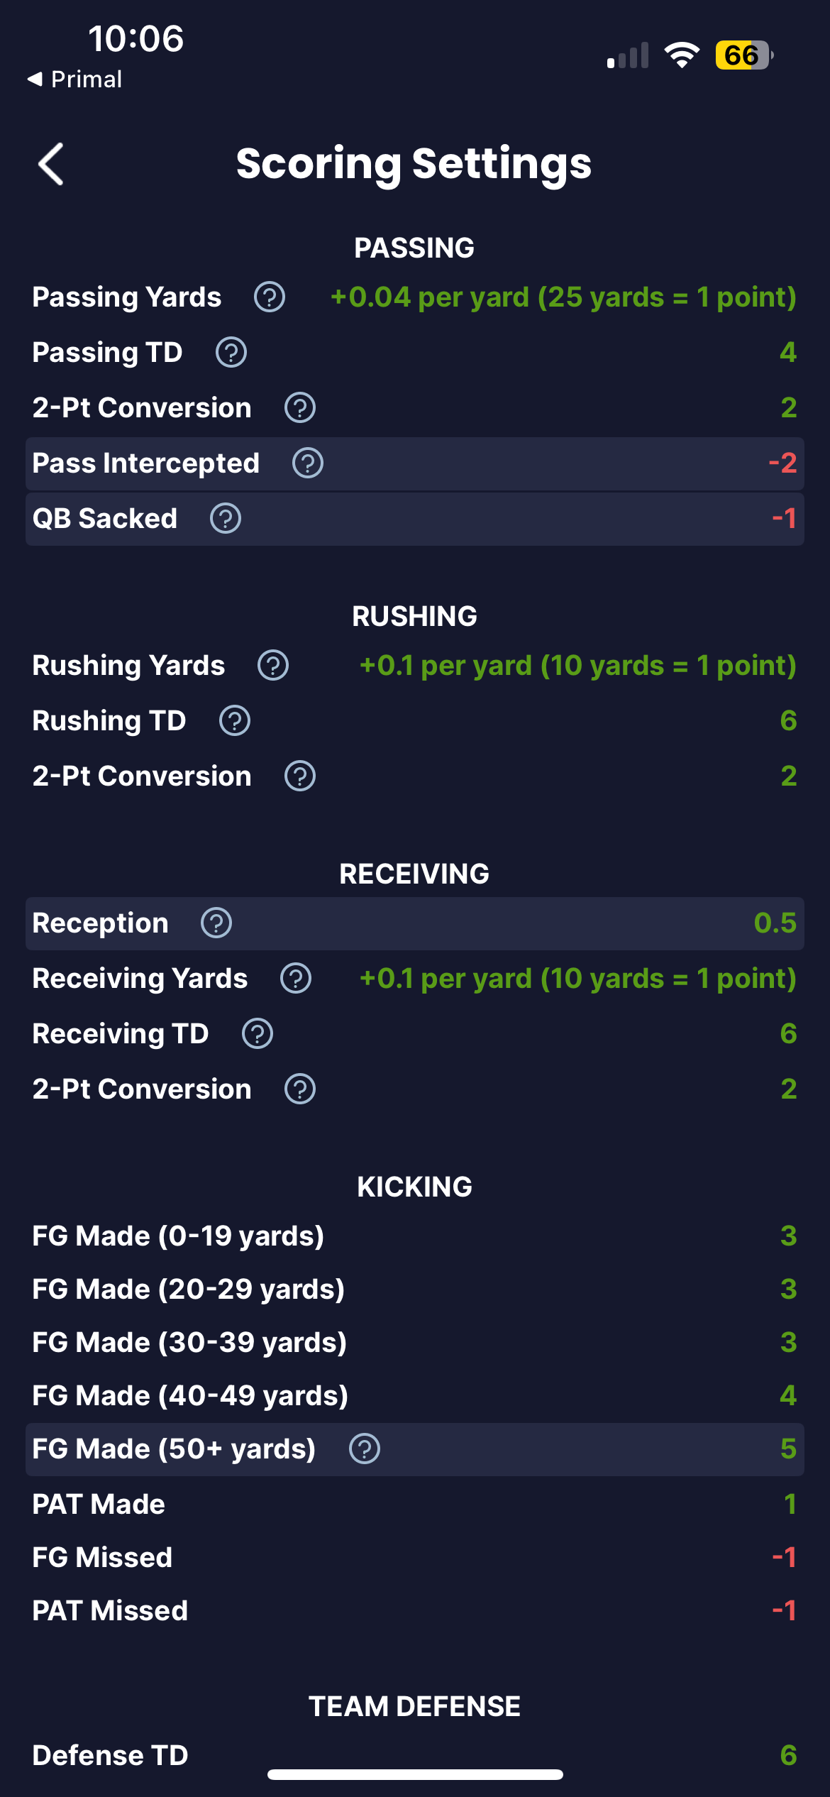Open Reception help icon
Image resolution: width=830 pixels, height=1797 pixels.
[x=216, y=923]
